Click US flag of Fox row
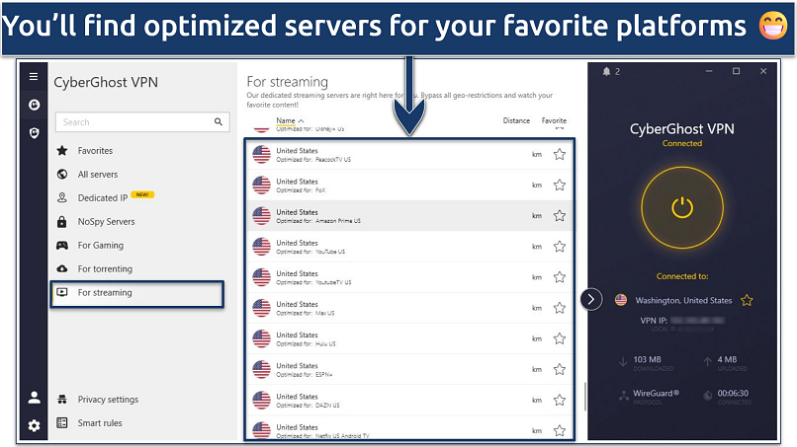Viewport: 797px width, 447px height. click(x=261, y=186)
